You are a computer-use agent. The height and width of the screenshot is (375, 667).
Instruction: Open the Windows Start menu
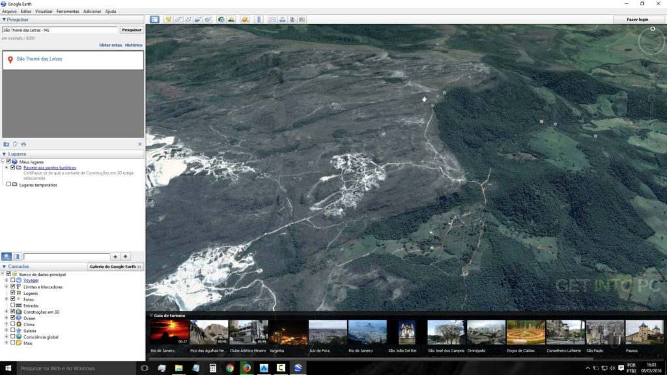coord(8,368)
